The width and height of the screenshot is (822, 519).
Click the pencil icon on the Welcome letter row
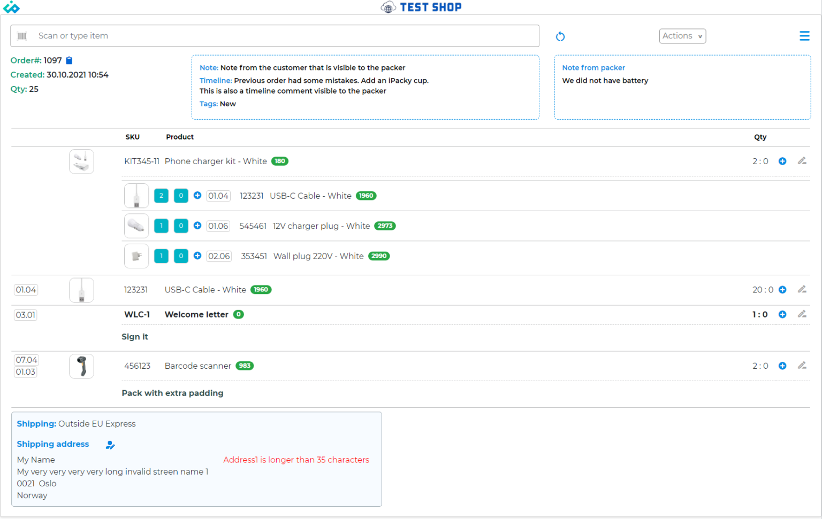click(802, 314)
